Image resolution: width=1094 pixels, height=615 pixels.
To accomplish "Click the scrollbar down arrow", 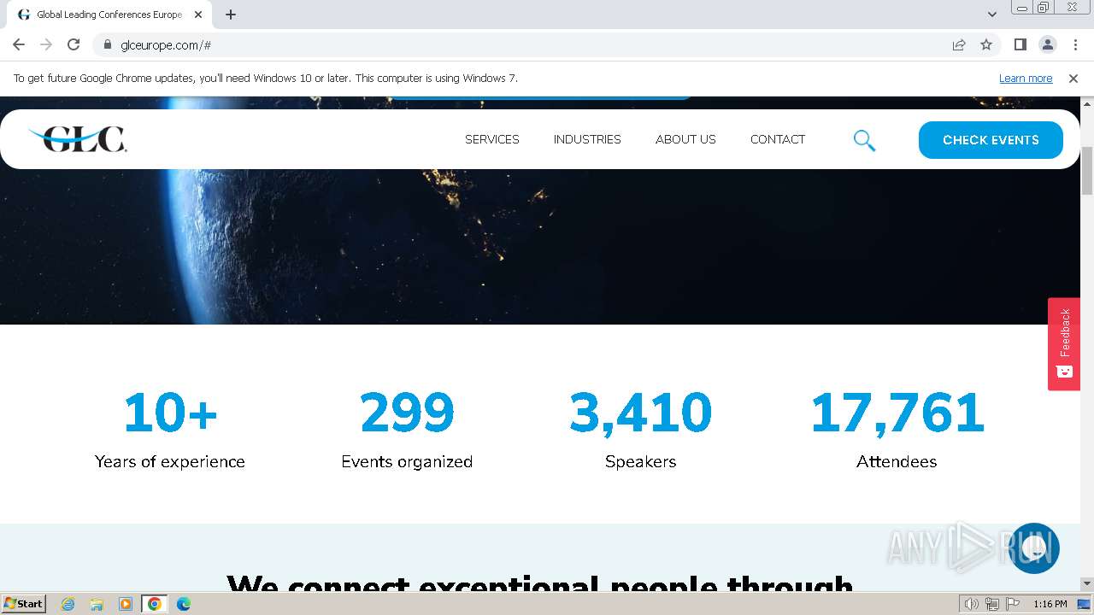I will click(1087, 584).
